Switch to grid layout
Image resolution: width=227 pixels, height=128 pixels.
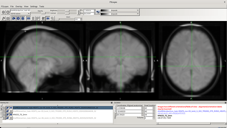(x=38, y=18)
